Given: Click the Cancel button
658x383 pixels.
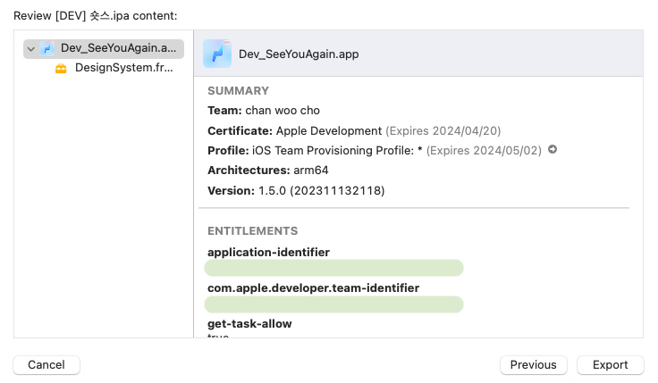Looking at the screenshot, I should coord(46,365).
